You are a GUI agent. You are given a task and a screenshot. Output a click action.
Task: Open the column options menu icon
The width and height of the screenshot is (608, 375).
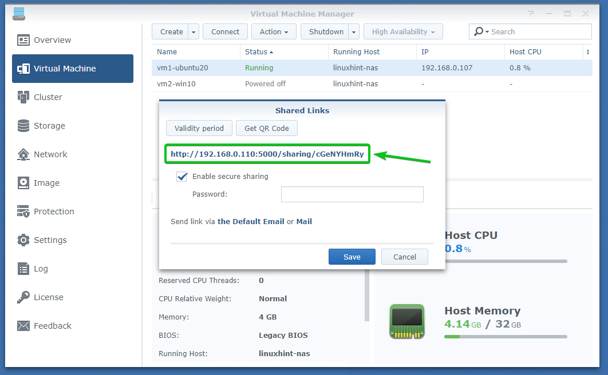tap(588, 52)
